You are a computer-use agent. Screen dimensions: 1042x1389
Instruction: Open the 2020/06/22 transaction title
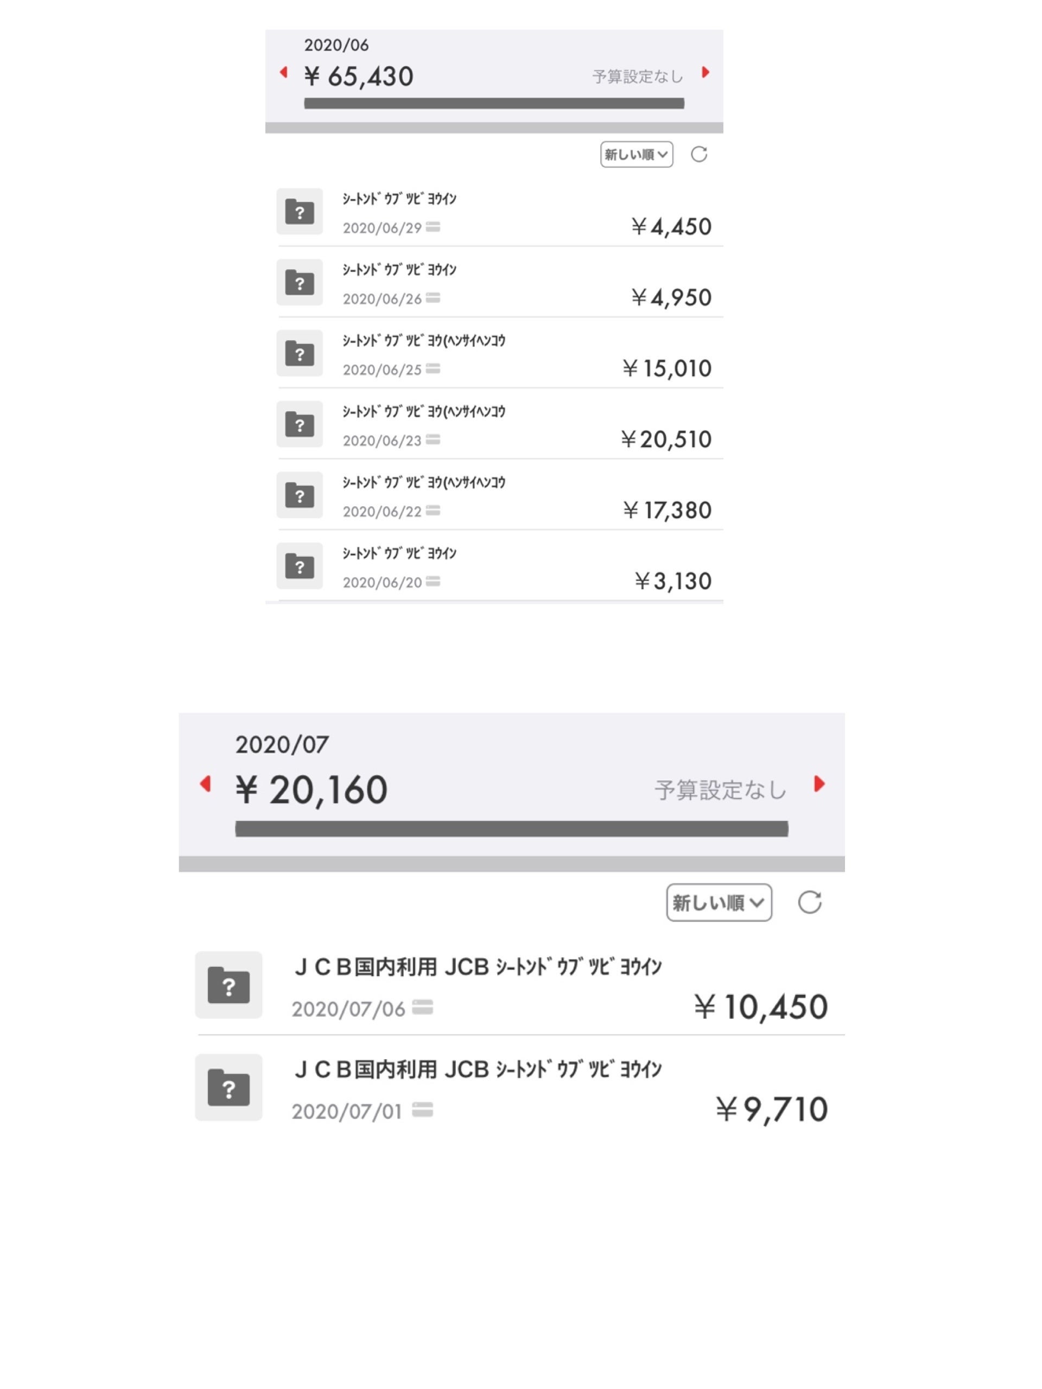click(423, 483)
